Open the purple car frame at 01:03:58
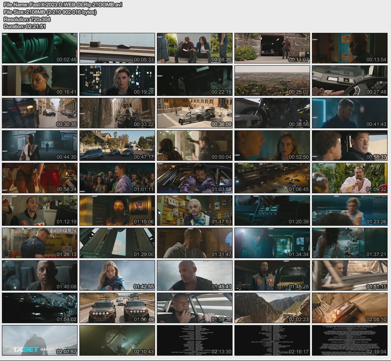 click(x=195, y=178)
